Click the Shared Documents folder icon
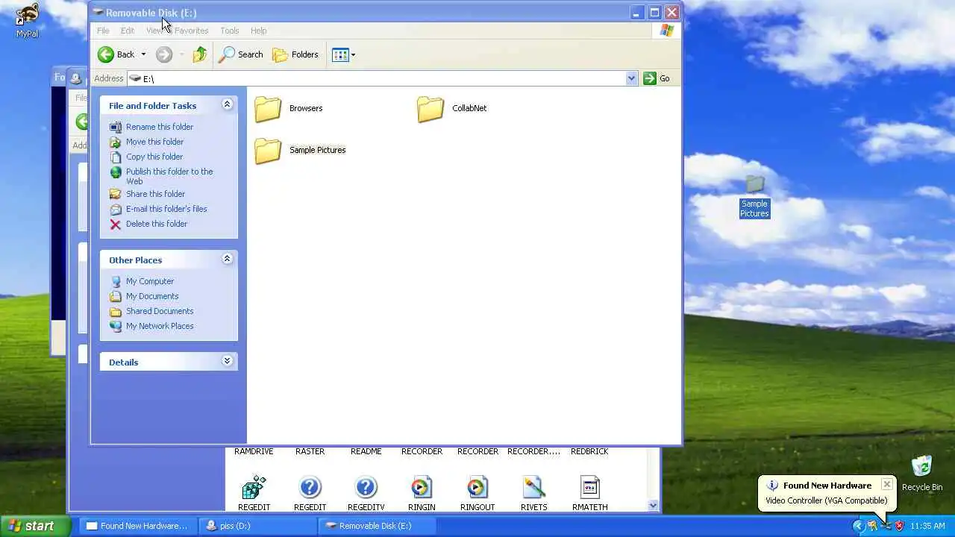 tap(116, 311)
